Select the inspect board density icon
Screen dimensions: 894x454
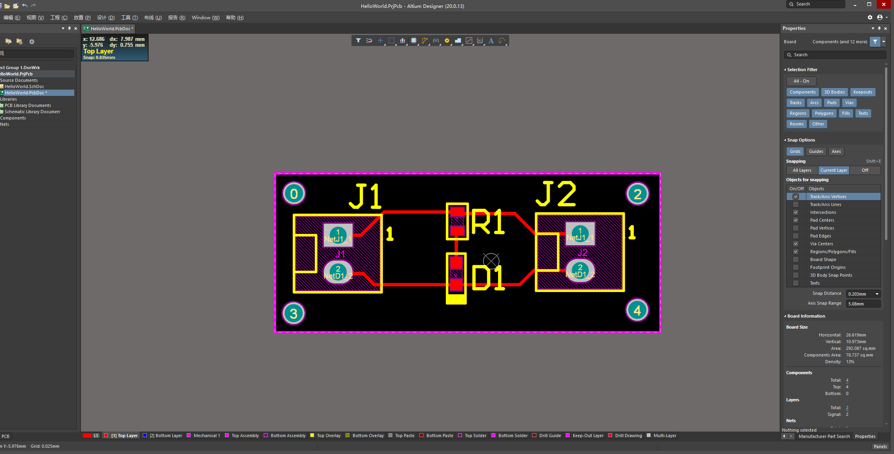tap(403, 40)
